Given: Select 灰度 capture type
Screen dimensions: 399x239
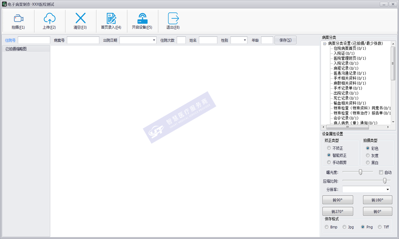Looking at the screenshot, I should pyautogui.click(x=367, y=155).
